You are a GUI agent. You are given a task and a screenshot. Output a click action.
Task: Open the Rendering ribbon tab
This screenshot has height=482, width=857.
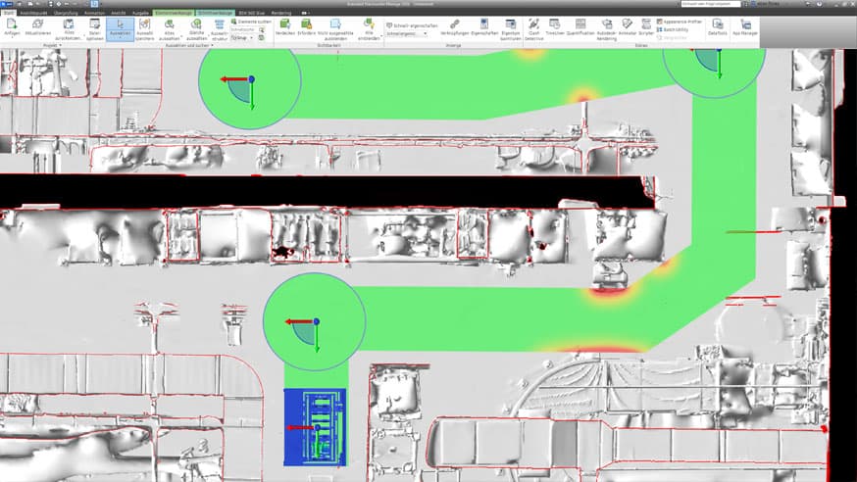click(281, 13)
